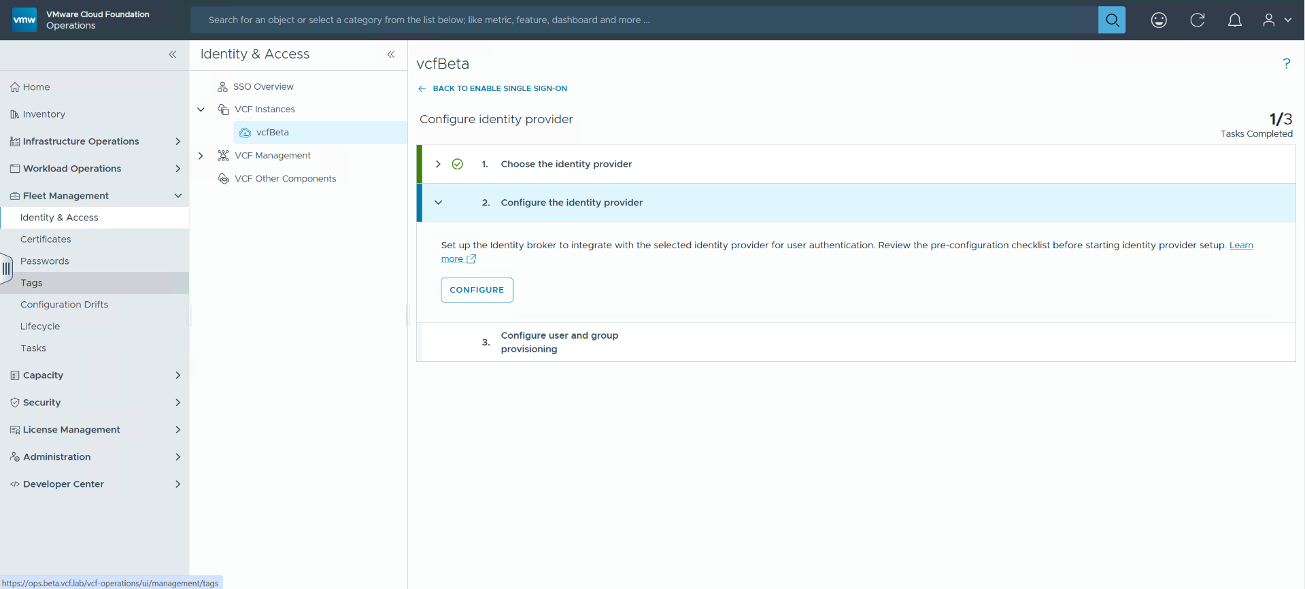Open the feedback smiley icon
This screenshot has width=1305, height=589.
[1159, 20]
